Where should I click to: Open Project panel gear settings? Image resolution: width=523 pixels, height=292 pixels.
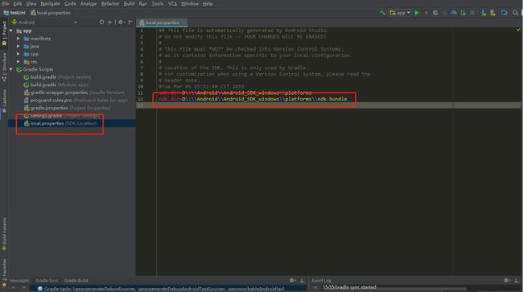(121, 22)
